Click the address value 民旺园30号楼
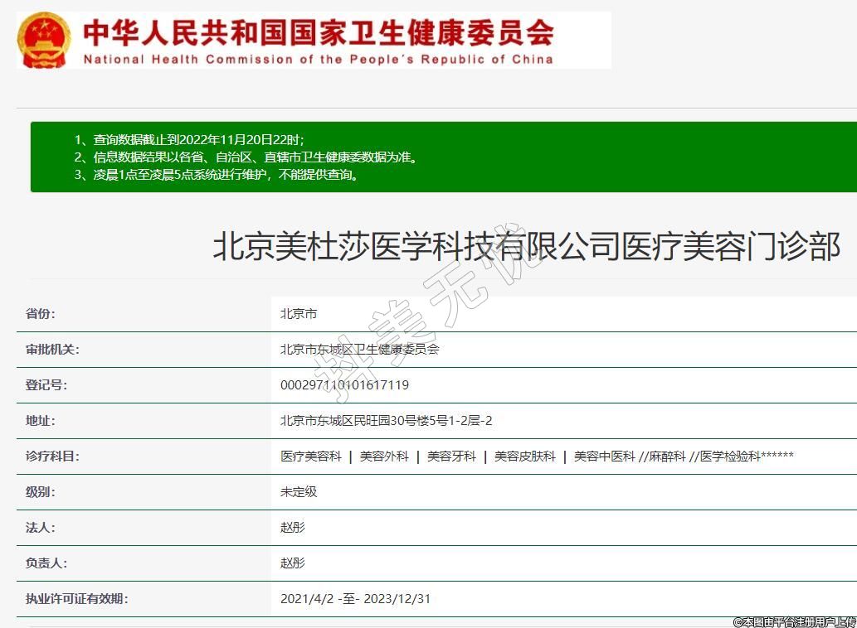The image size is (857, 628). click(386, 421)
